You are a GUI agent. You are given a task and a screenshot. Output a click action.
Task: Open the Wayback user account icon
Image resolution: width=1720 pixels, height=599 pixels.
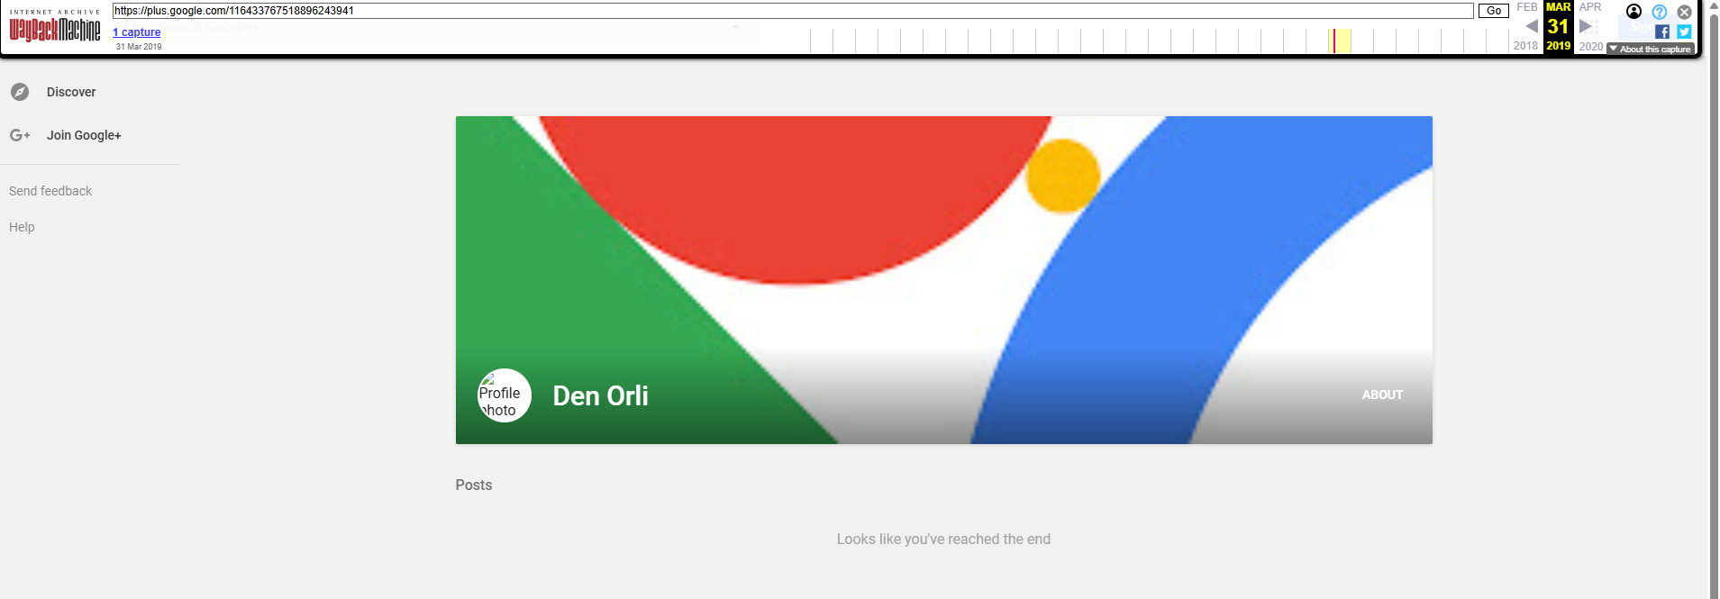[1634, 12]
